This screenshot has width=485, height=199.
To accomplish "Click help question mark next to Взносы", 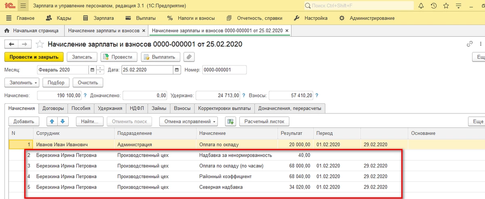I will click(316, 96).
